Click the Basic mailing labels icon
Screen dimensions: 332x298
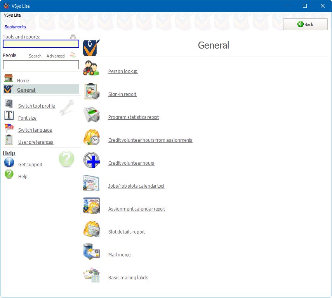point(92,275)
